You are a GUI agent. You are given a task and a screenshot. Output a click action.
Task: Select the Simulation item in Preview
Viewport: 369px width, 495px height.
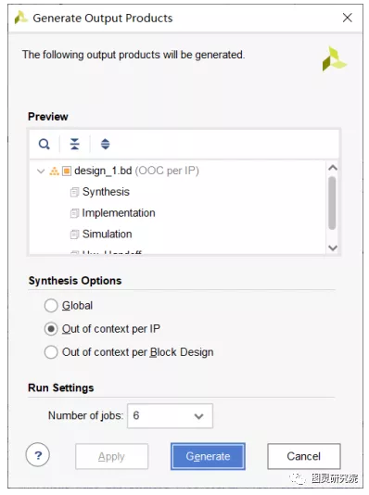107,235
